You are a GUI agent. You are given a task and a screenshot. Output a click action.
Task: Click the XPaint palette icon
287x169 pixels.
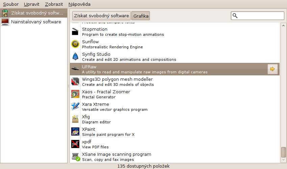(x=75, y=131)
